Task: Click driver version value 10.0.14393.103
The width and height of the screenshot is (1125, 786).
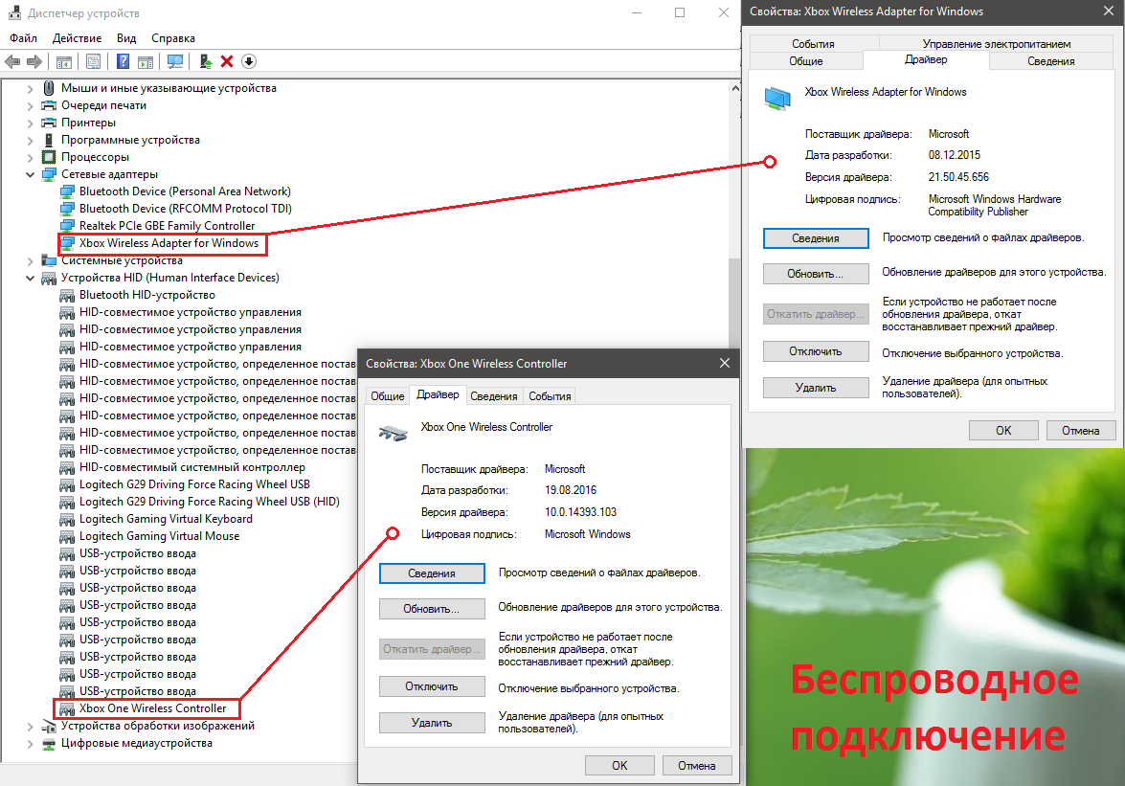Action: 580,512
